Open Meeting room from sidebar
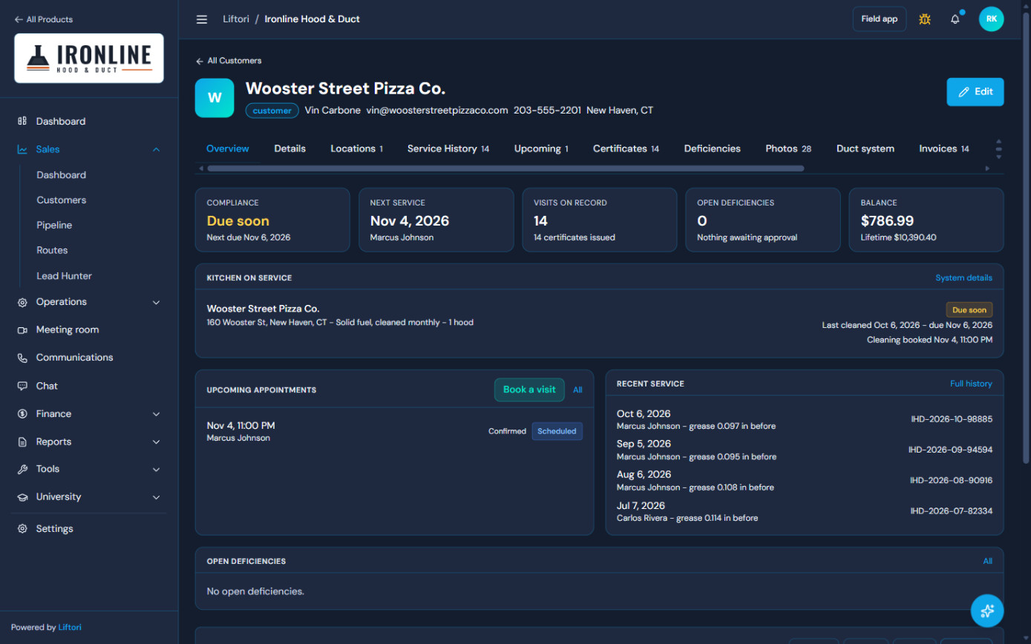Viewport: 1031px width, 644px height. 89,329
